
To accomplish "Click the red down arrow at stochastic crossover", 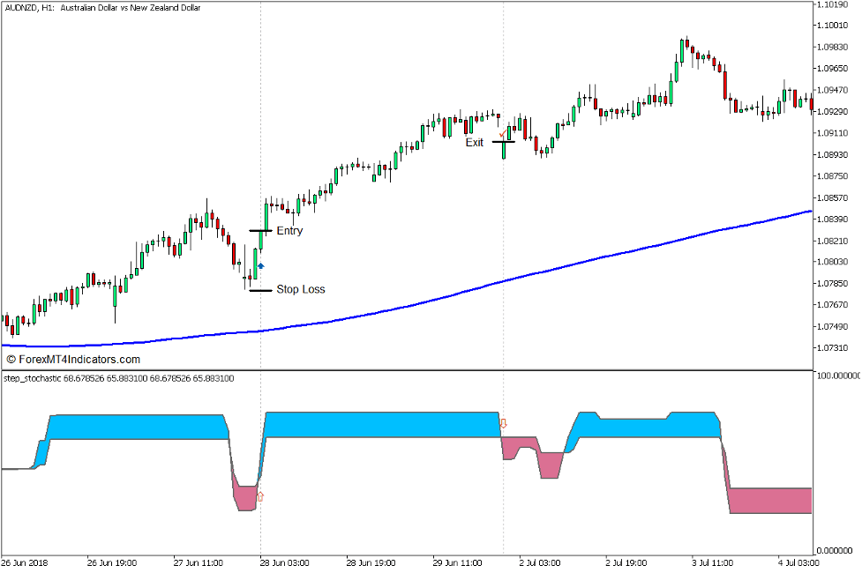I will click(503, 423).
